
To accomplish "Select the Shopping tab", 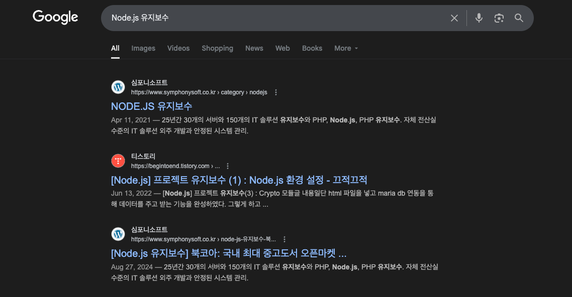I will [218, 48].
